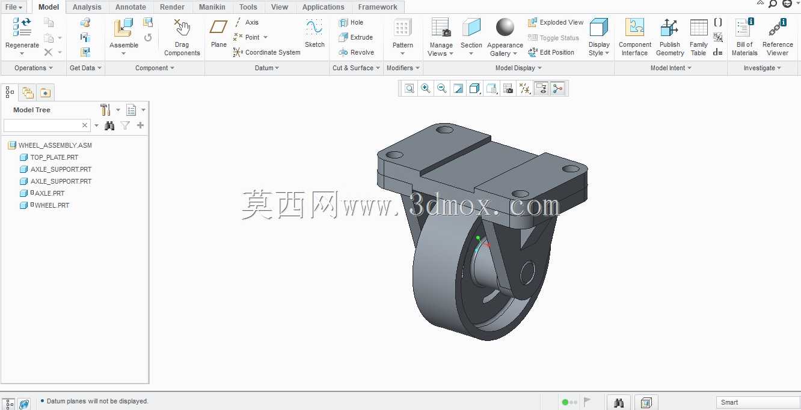Image resolution: width=801 pixels, height=410 pixels.
Task: Expand the Get Data group dropdown
Action: [85, 68]
